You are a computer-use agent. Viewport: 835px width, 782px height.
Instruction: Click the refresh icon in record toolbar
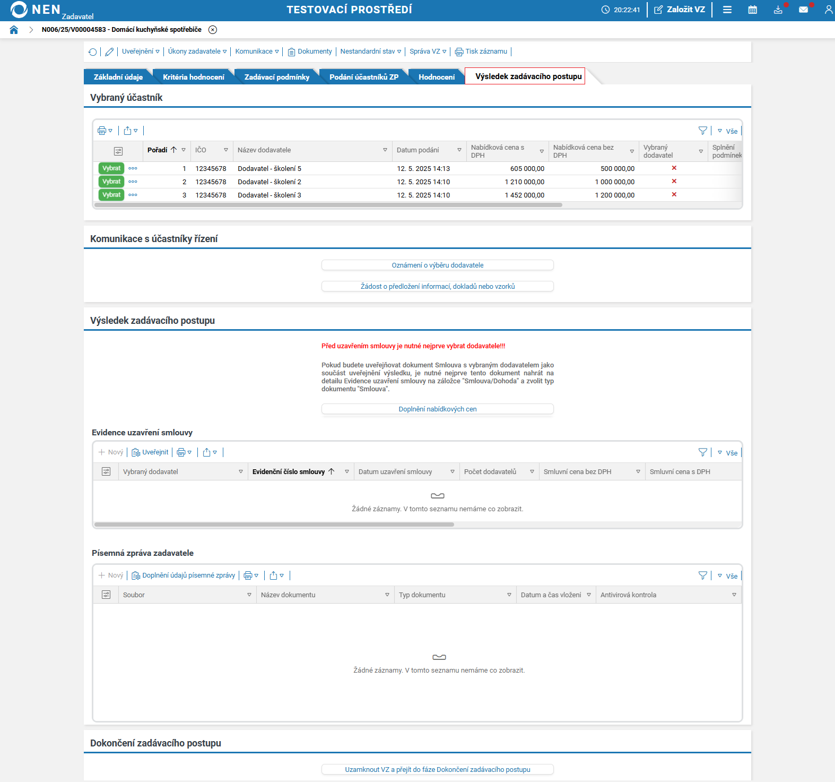click(93, 52)
